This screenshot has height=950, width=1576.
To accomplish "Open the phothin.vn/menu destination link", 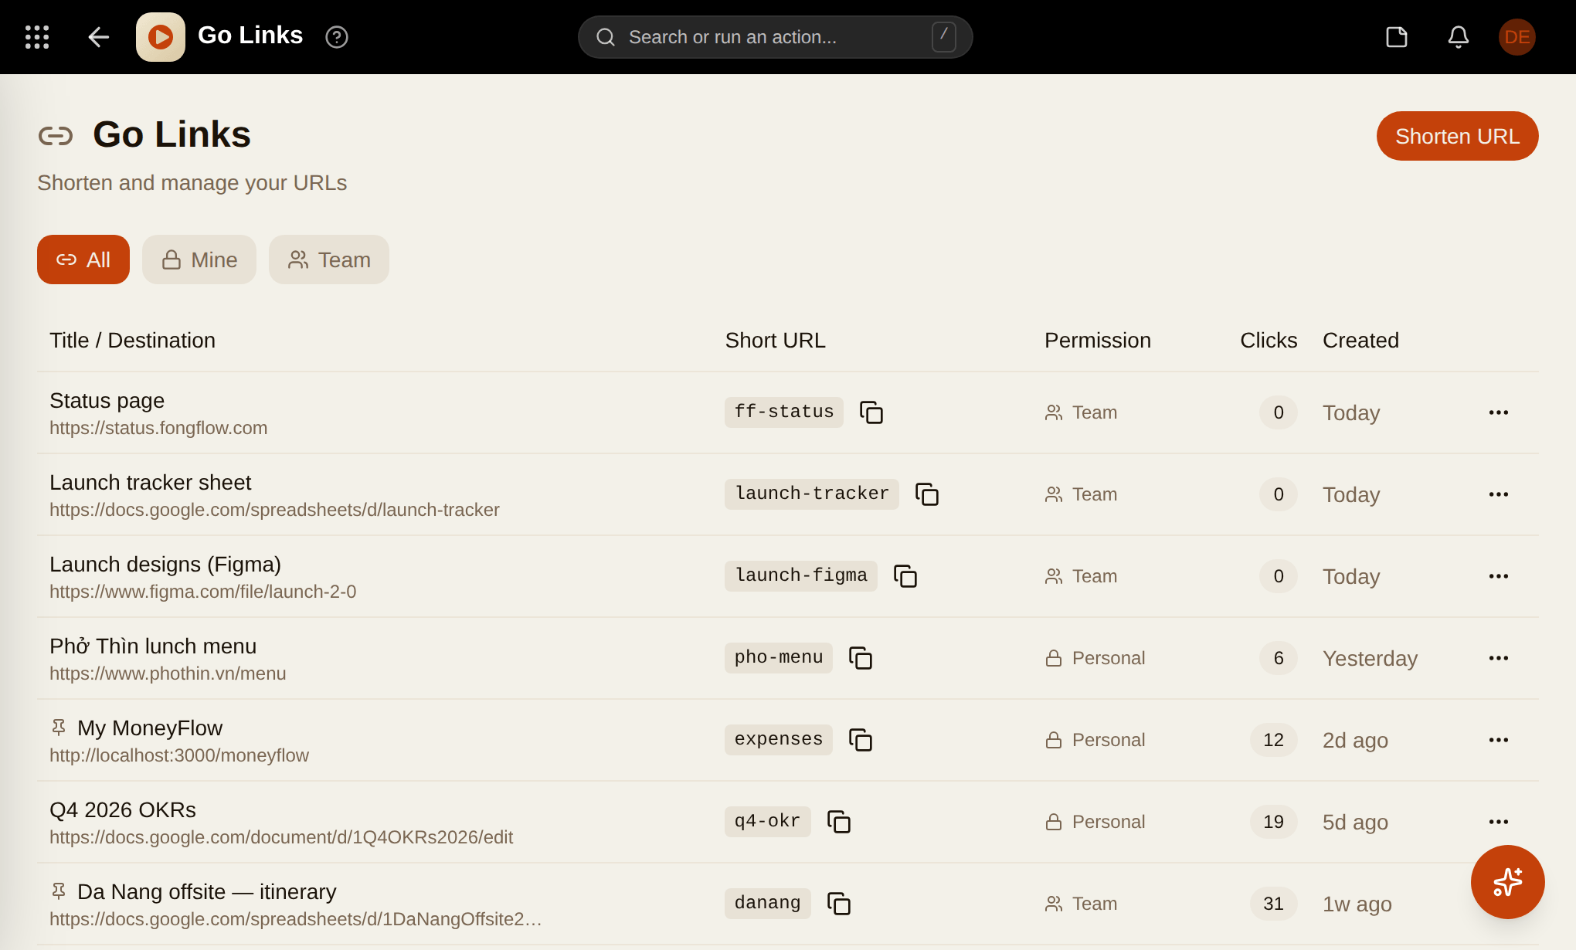I will coord(168,673).
